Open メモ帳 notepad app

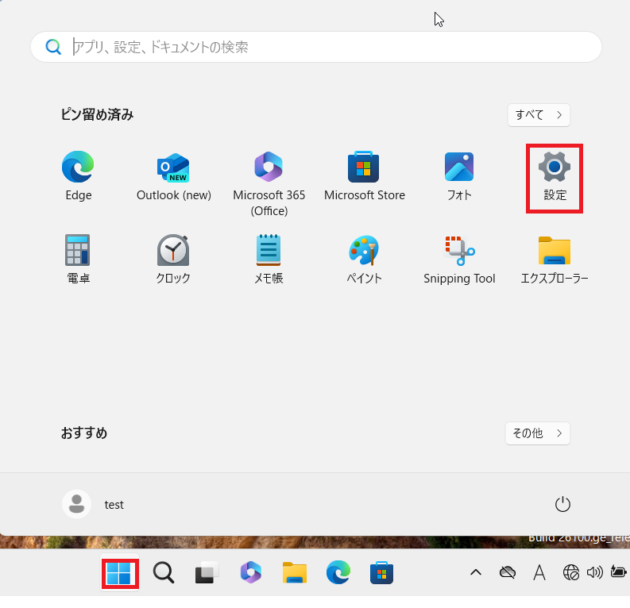pos(269,260)
